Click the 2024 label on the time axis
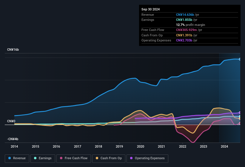The width and height of the screenshot is (245, 167). tap(224, 146)
